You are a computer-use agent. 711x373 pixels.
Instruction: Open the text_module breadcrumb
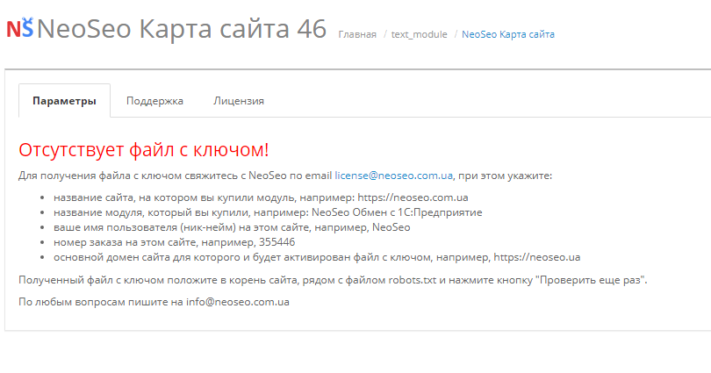pyautogui.click(x=419, y=34)
